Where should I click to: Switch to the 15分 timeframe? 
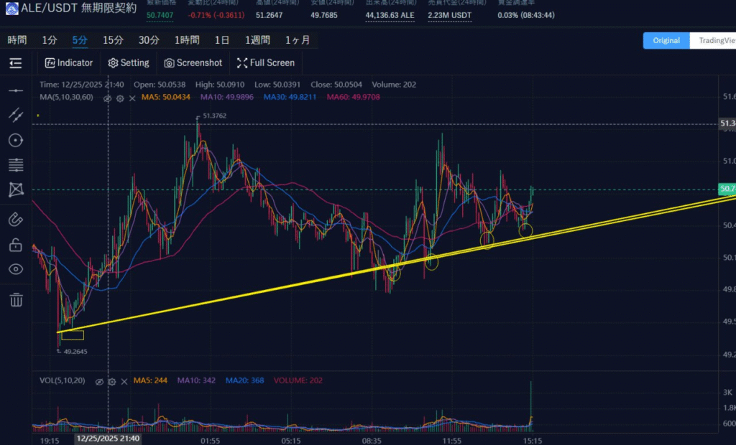[x=113, y=40]
